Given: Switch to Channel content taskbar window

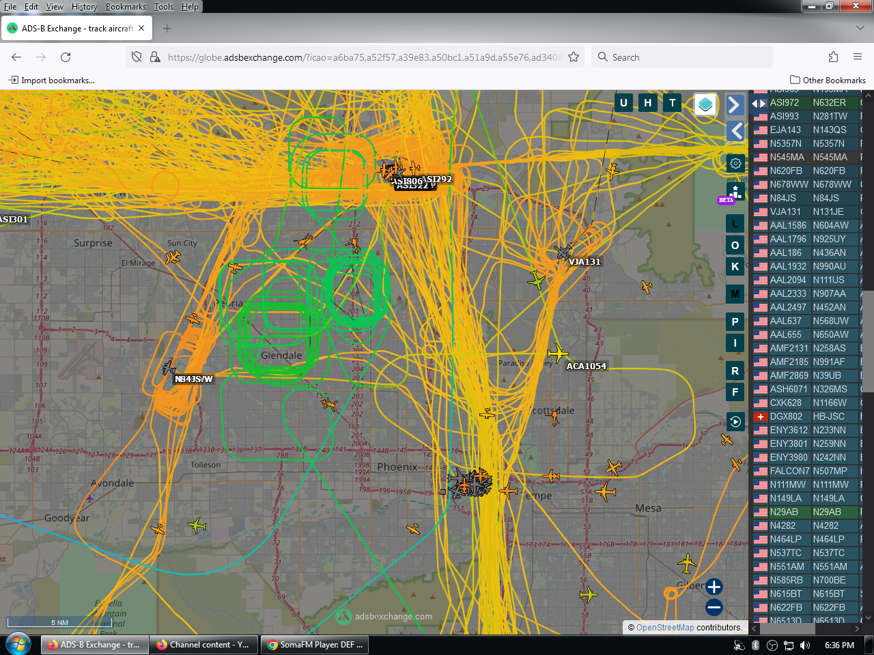Looking at the screenshot, I should [203, 645].
